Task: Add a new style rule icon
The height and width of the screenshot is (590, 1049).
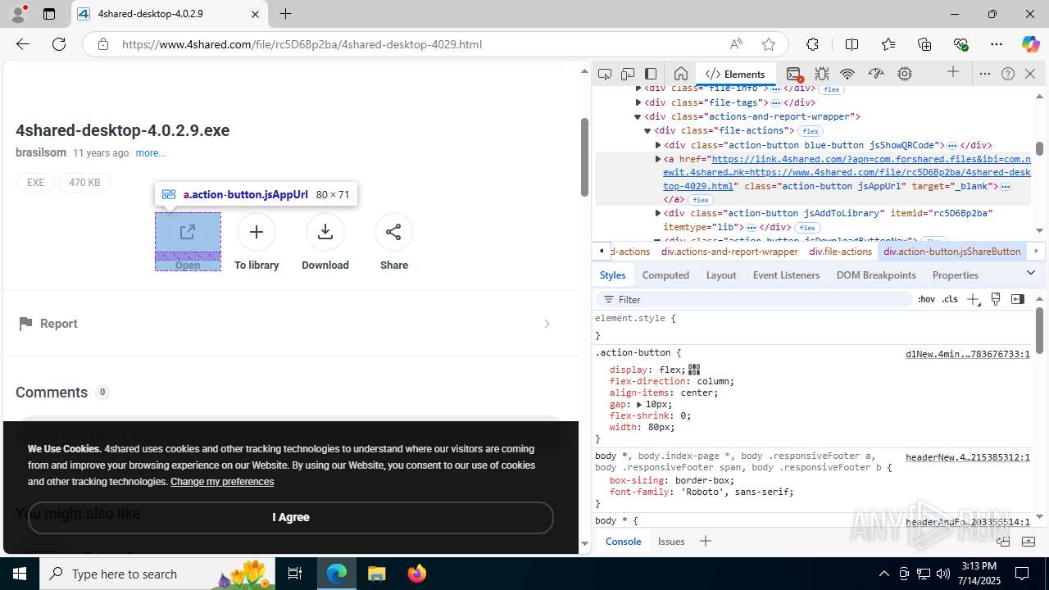Action: 973,299
